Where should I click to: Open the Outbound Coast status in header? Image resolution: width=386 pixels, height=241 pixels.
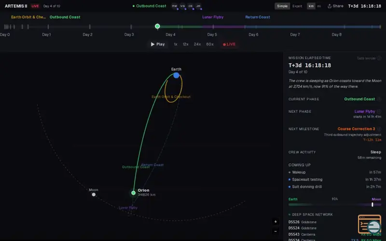tap(150, 6)
